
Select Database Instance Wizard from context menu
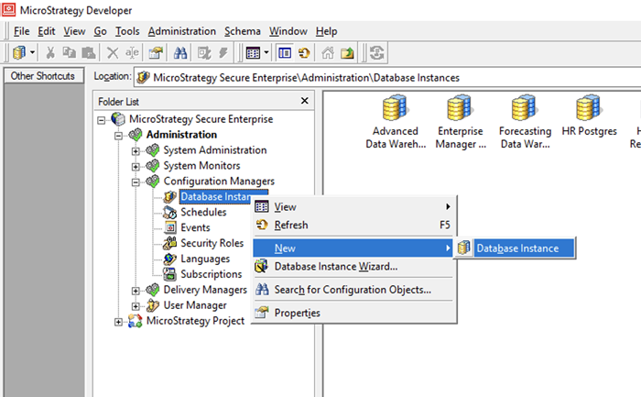[335, 267]
